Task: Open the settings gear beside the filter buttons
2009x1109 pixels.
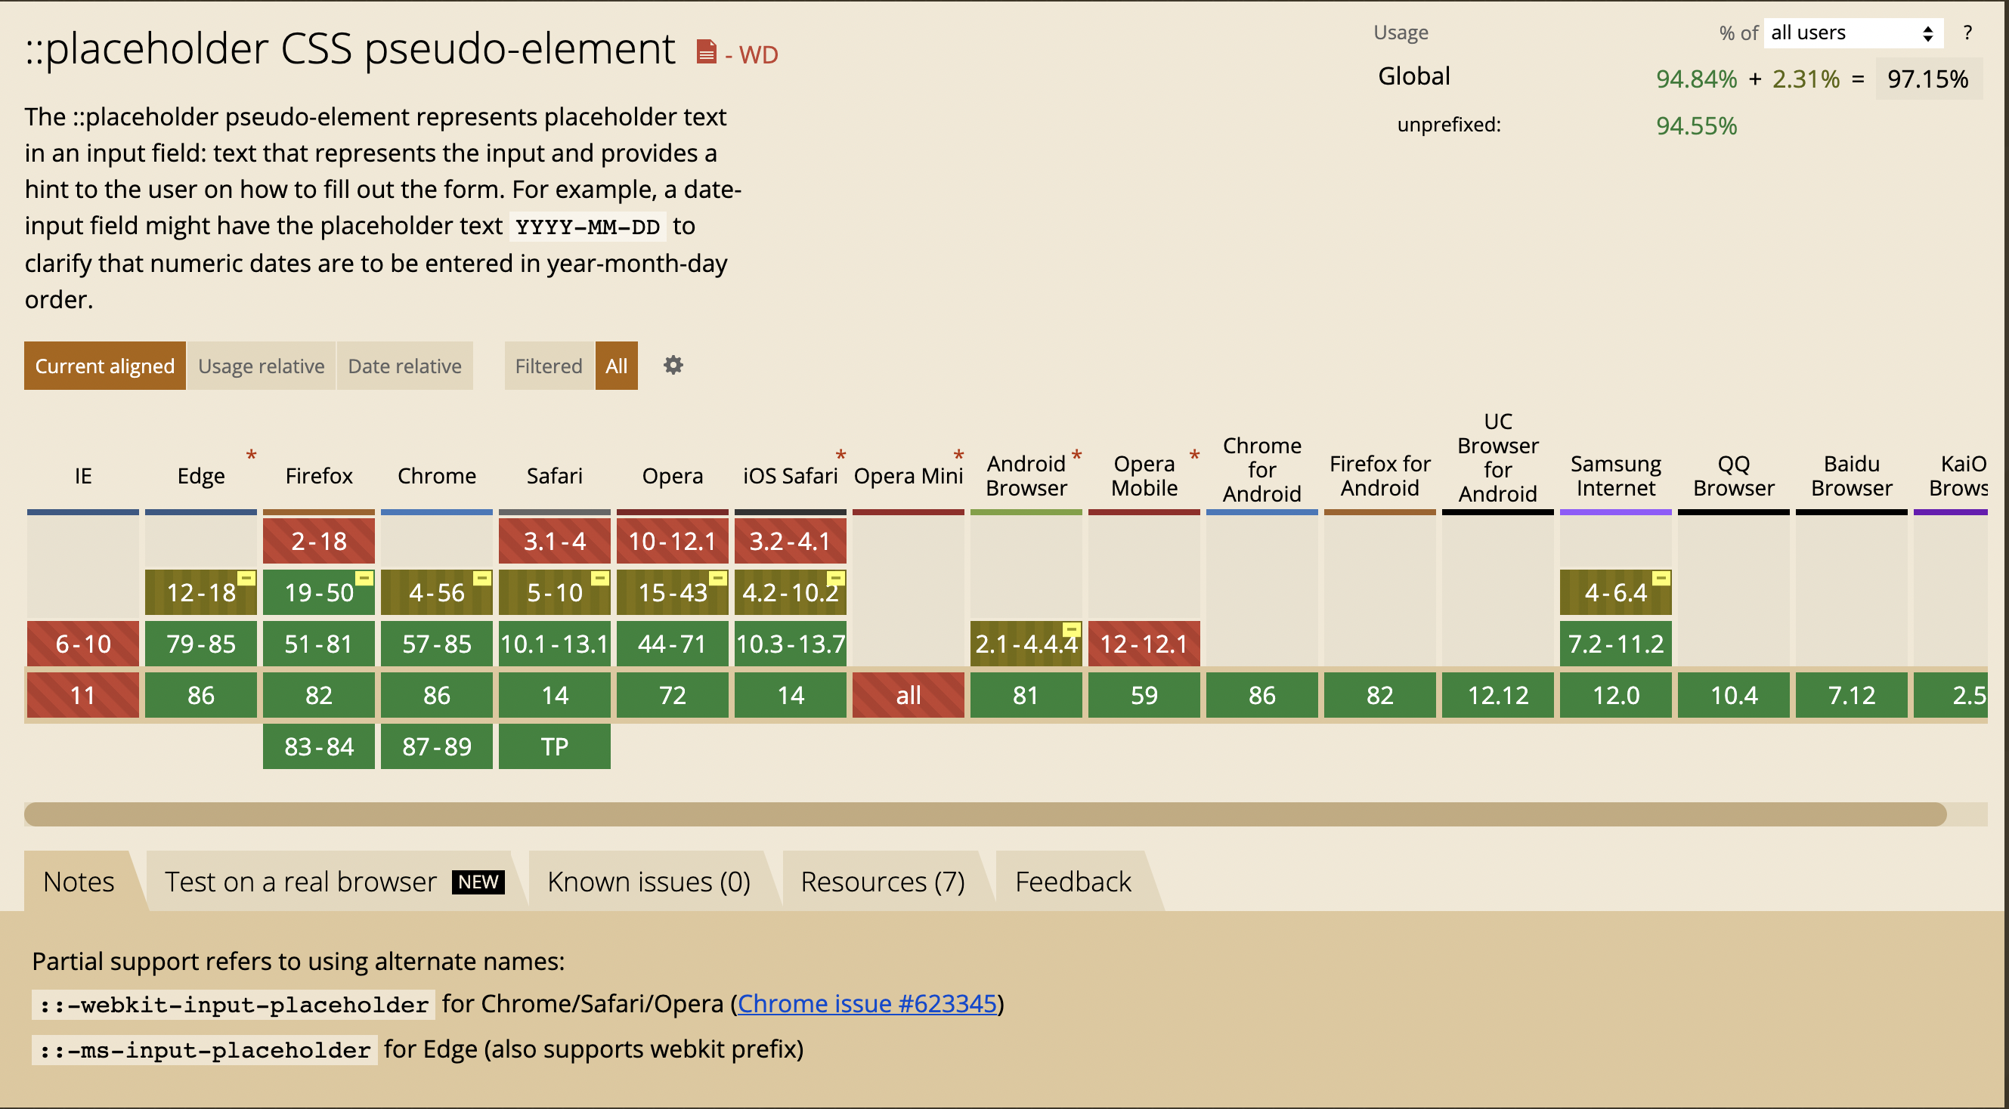Action: click(672, 366)
